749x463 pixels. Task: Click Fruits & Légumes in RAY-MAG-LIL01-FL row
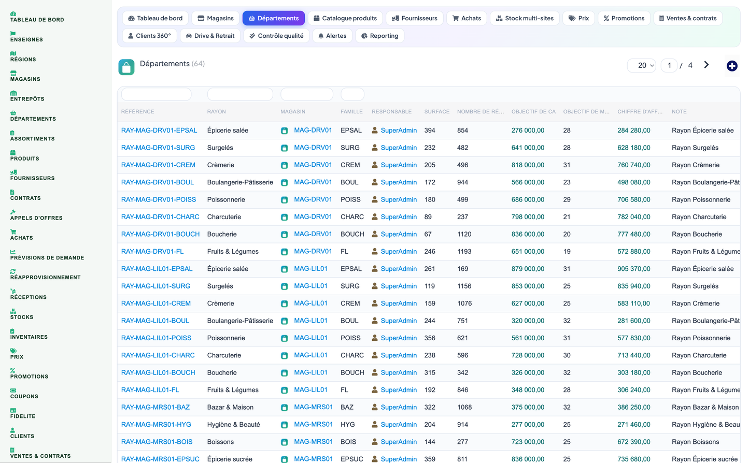tap(233, 390)
